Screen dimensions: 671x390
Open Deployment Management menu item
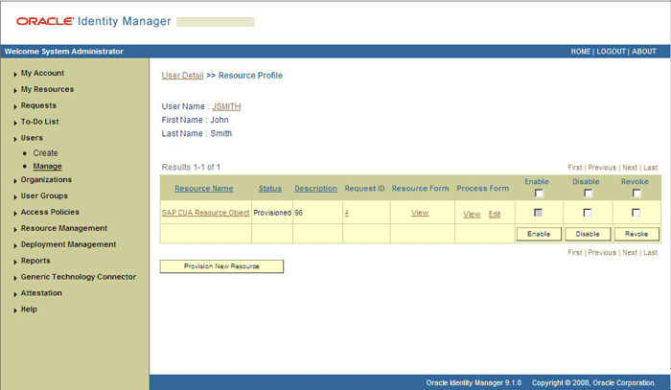coord(68,244)
